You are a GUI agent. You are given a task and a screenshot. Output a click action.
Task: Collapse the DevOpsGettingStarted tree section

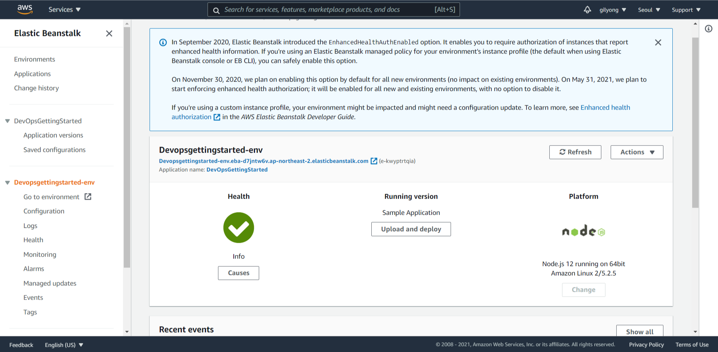(x=7, y=121)
